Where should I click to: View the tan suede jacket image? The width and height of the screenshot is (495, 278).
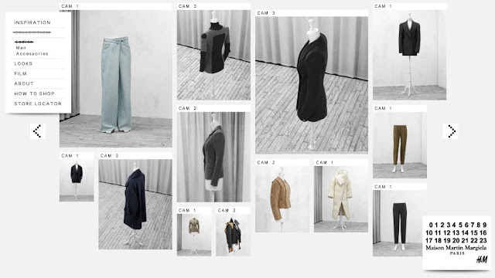282,199
